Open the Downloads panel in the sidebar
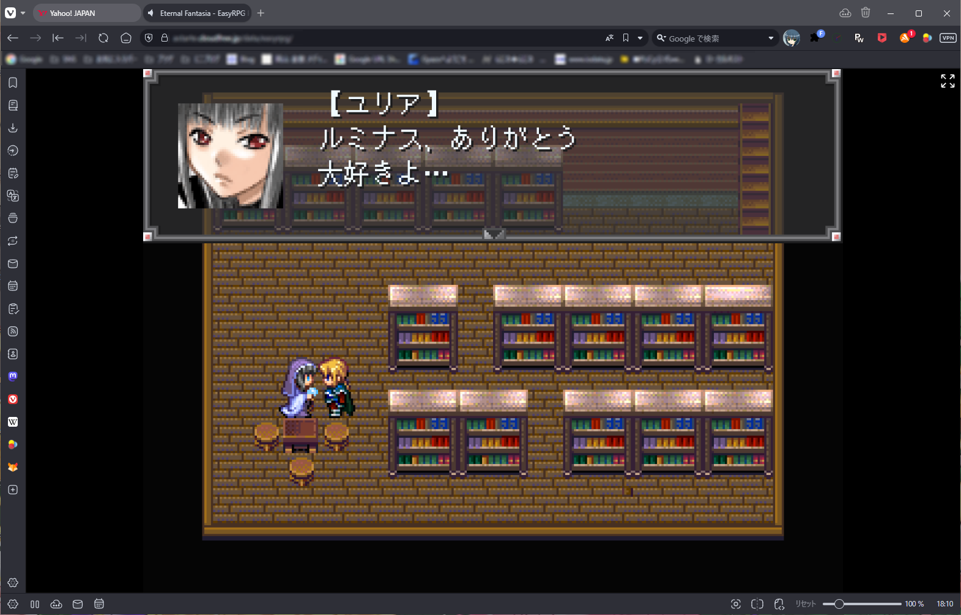This screenshot has height=615, width=961. tap(13, 128)
